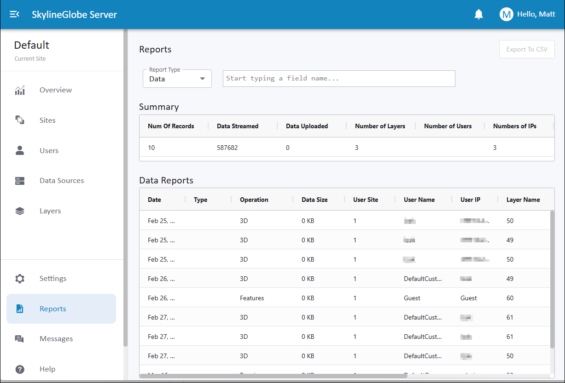The image size is (565, 383).
Task: Select Reports in the sidebar
Action: (53, 309)
